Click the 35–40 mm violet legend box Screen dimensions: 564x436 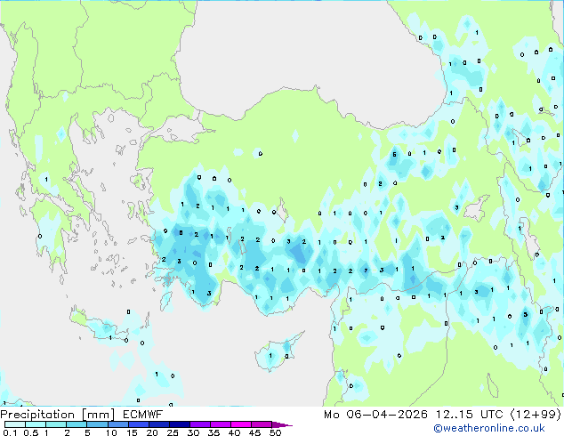pos(220,424)
